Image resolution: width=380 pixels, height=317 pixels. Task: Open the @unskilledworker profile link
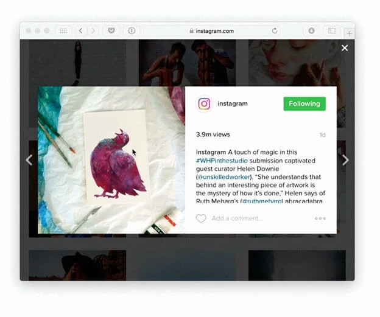(218, 176)
